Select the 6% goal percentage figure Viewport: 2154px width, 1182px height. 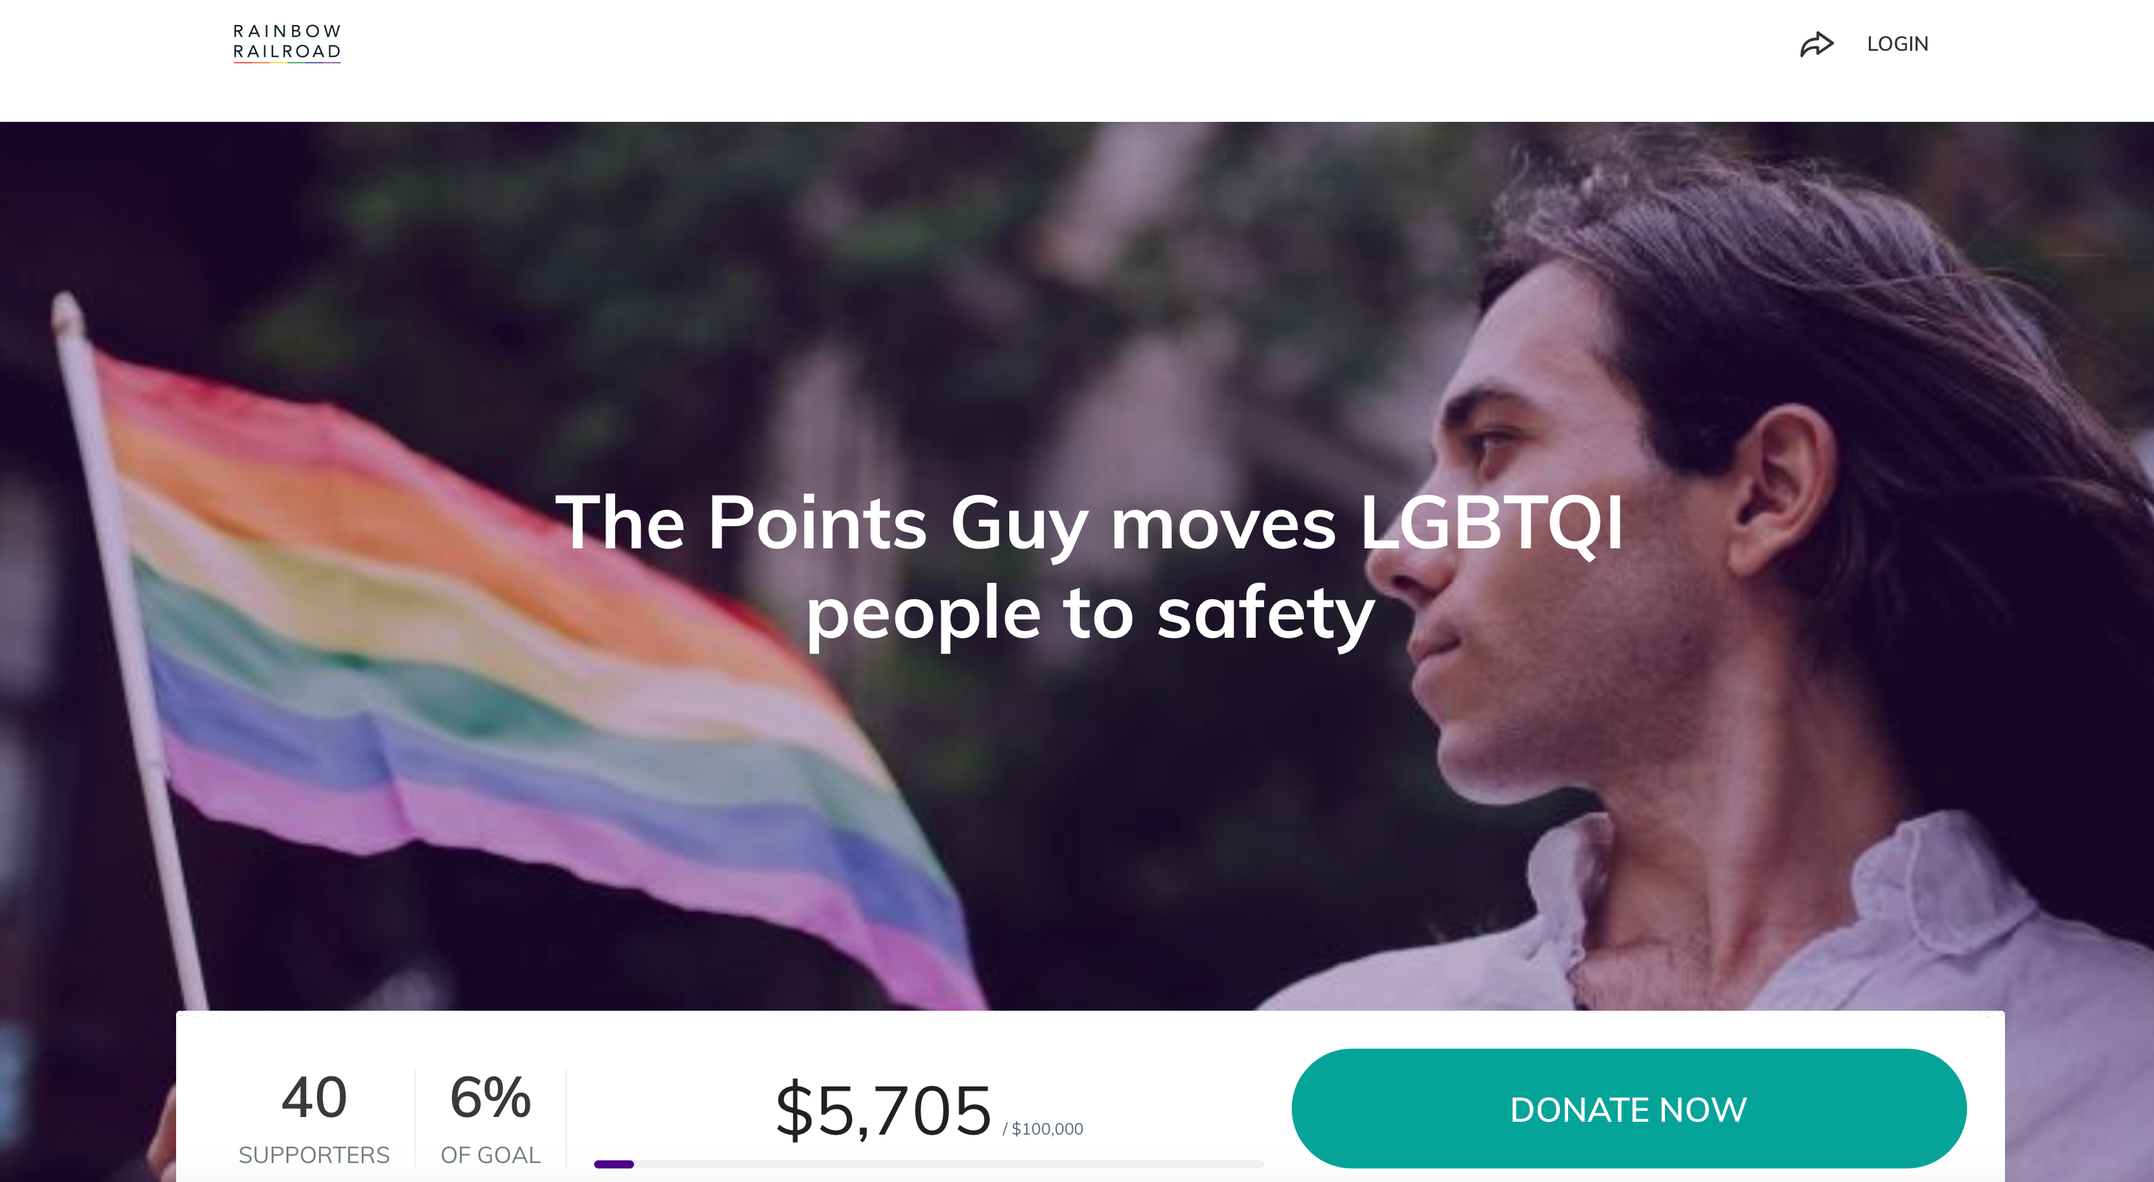(491, 1097)
